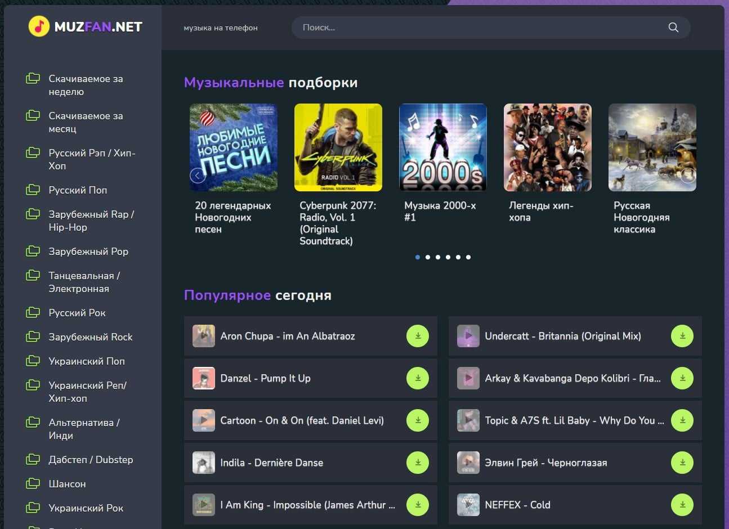Image resolution: width=729 pixels, height=529 pixels.
Task: Open Зарубежный Rap / Hip-Hop category
Action: tap(91, 221)
